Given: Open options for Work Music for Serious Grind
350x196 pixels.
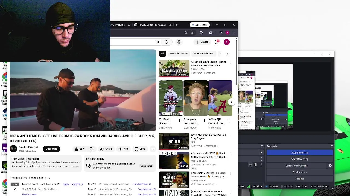Looking at the screenshot, I should pyautogui.click(x=231, y=135).
